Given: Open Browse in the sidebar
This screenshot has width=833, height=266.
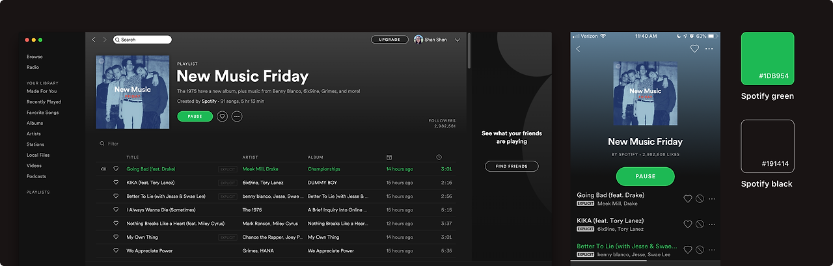Looking at the screenshot, I should point(34,57).
